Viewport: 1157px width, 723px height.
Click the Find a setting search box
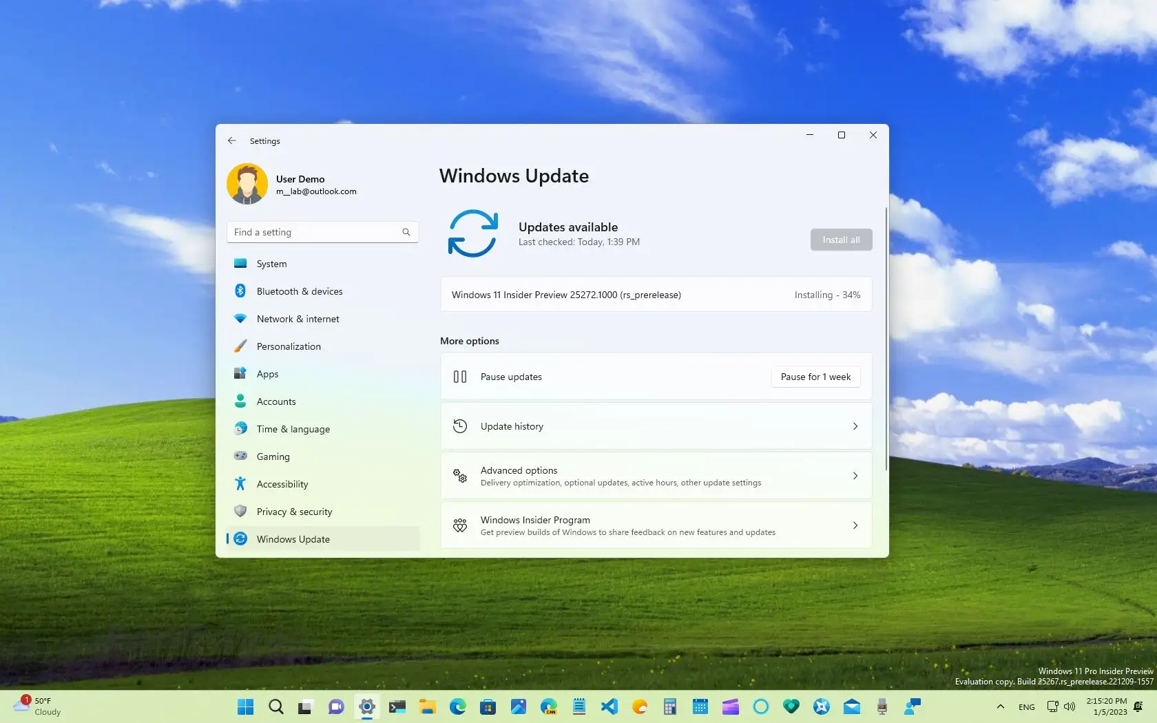[x=322, y=232]
